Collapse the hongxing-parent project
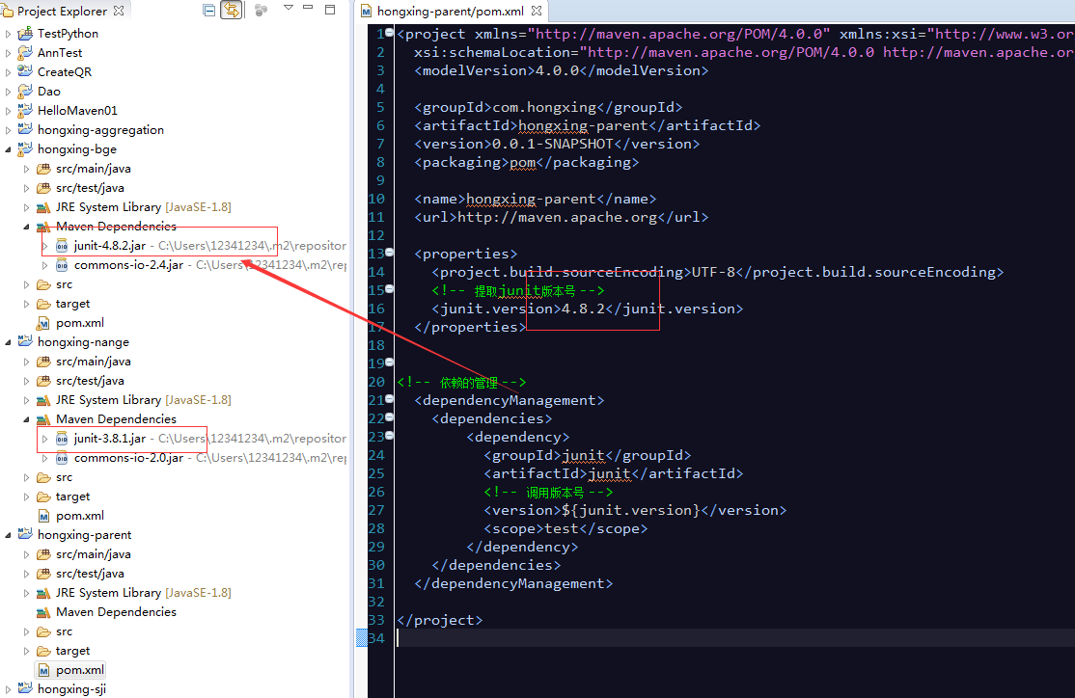 [9, 535]
